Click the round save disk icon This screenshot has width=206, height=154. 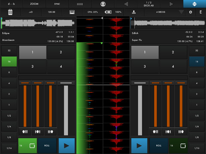tap(103, 4)
